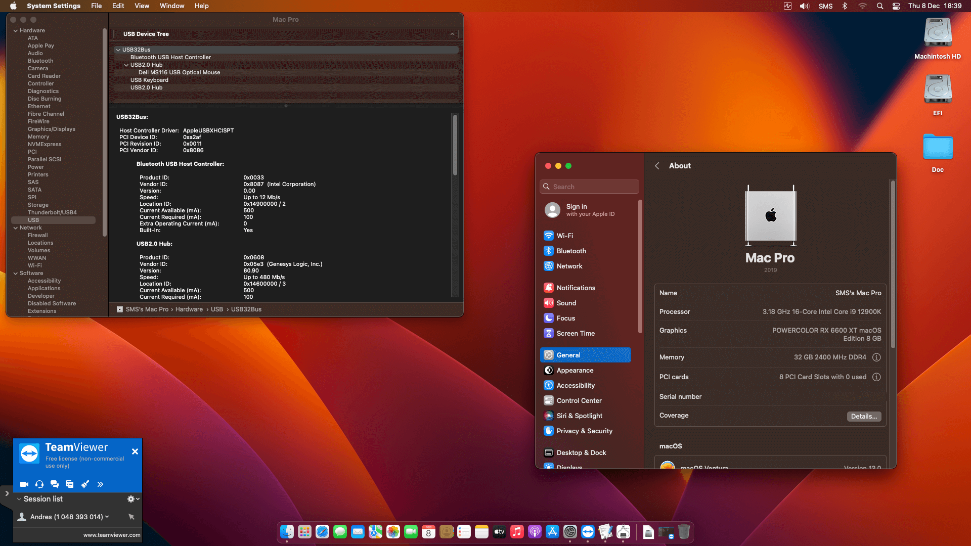
Task: Open the www.teamviewer.com link
Action: coord(112,535)
